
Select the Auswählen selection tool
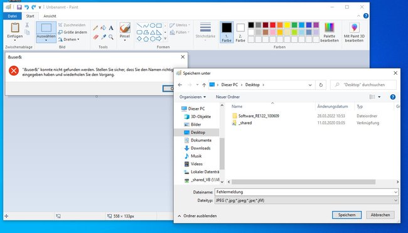tap(46, 32)
